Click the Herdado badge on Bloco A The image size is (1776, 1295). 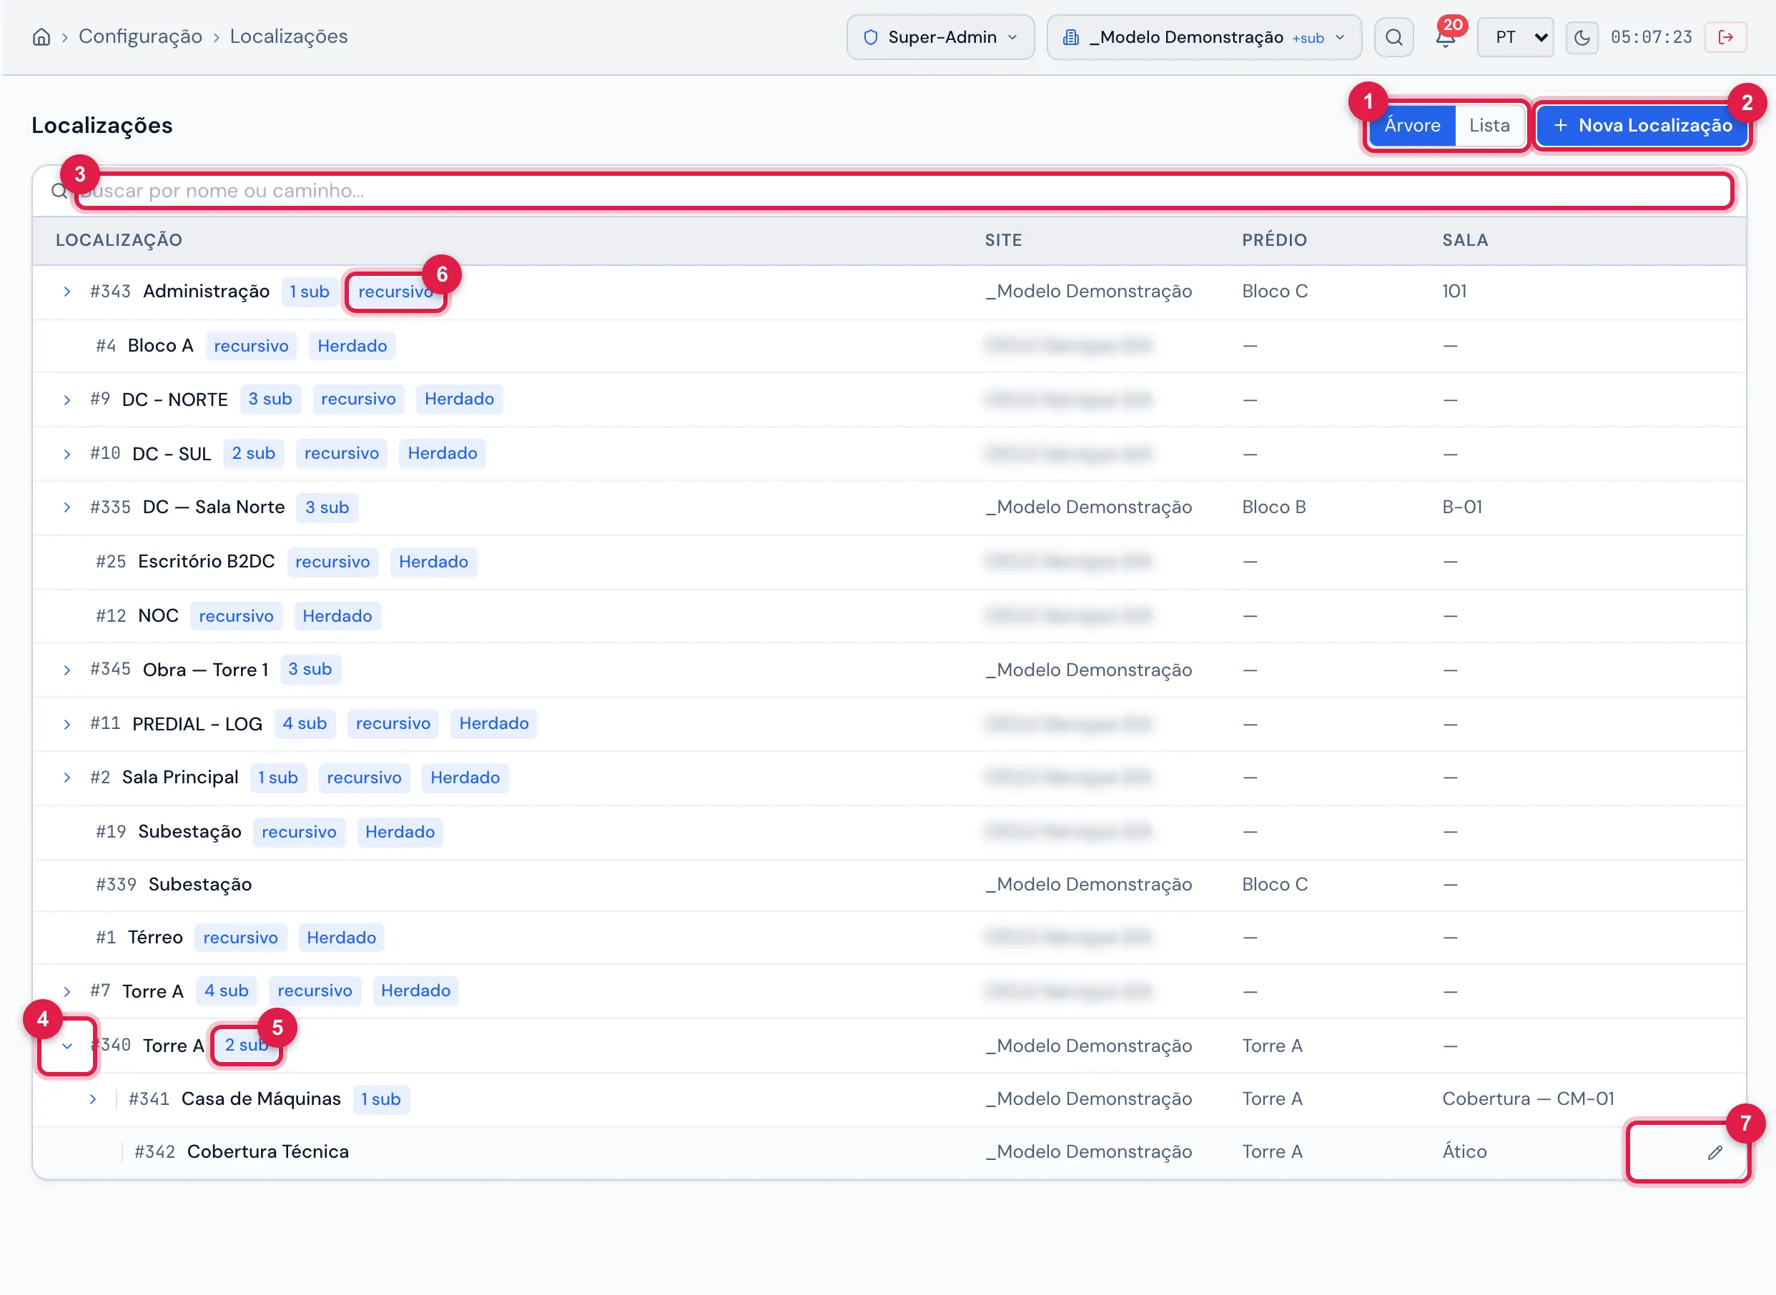tap(352, 346)
